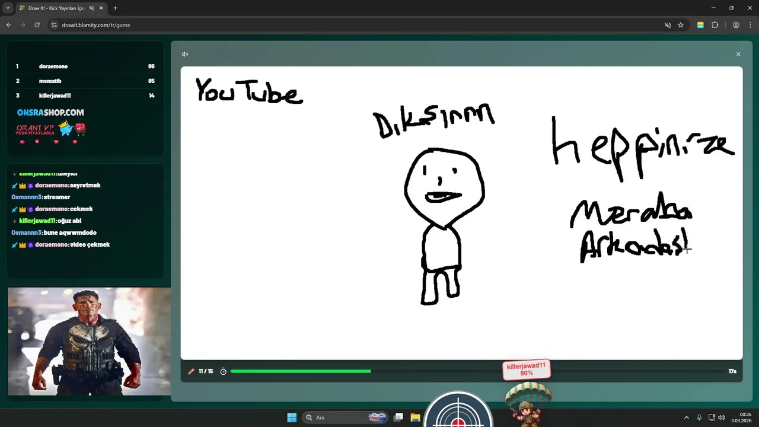The height and width of the screenshot is (427, 759).
Task: Reload the current page
Action: (x=37, y=25)
